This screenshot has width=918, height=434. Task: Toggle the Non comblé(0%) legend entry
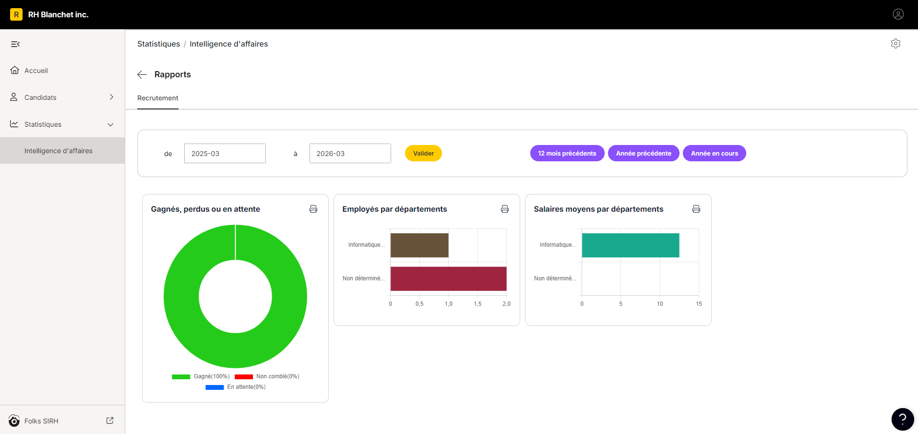pyautogui.click(x=267, y=376)
